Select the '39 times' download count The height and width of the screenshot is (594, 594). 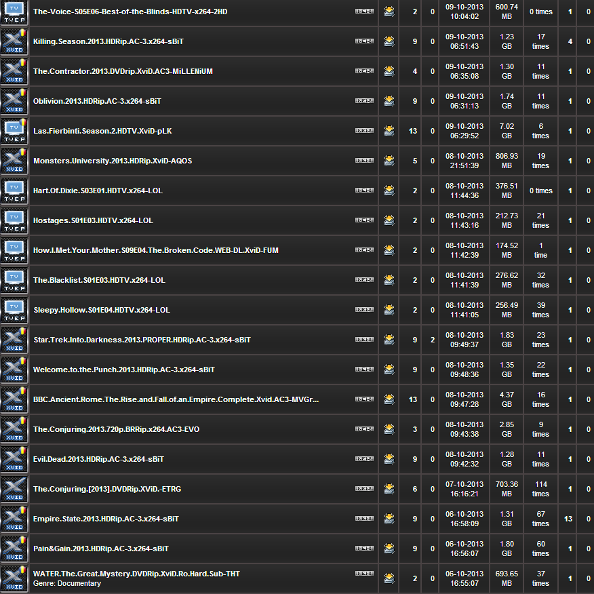click(x=540, y=310)
